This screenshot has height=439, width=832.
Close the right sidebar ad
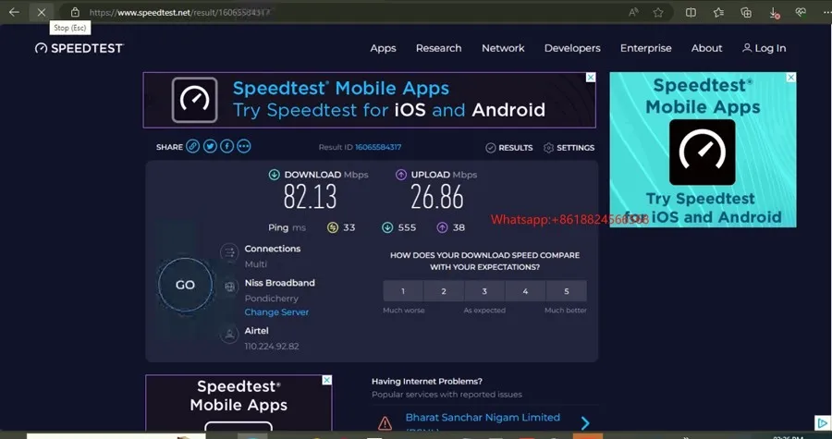791,78
